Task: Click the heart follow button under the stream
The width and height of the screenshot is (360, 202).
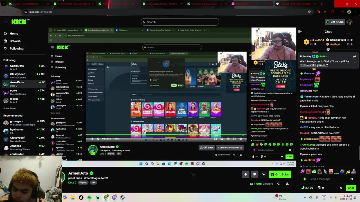Action: click(x=255, y=174)
